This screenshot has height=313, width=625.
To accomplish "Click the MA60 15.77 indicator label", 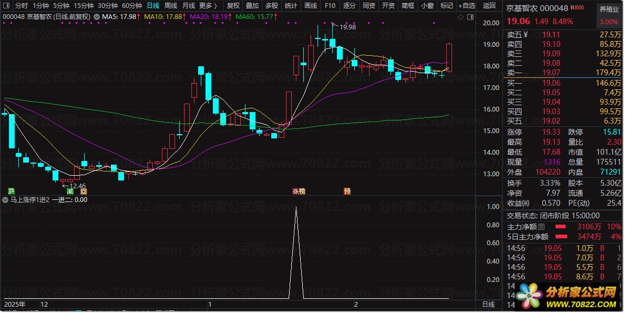I will pos(257,17).
